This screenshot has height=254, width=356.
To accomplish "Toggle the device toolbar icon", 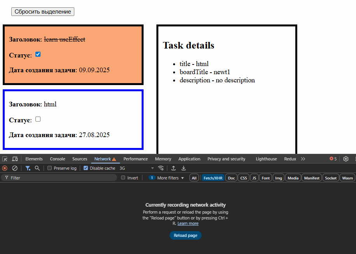I will [15, 159].
